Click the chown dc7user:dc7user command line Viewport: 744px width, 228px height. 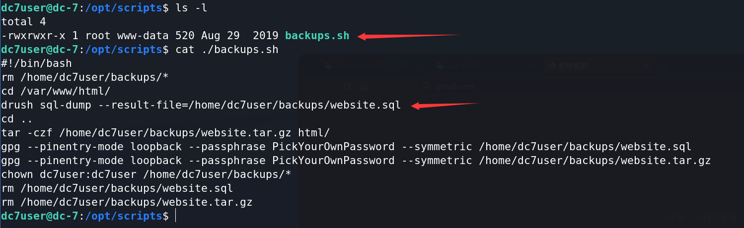(147, 174)
